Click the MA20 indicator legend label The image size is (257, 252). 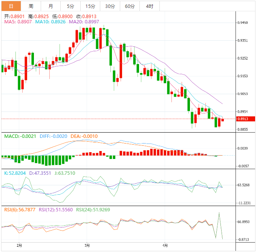click(84, 22)
